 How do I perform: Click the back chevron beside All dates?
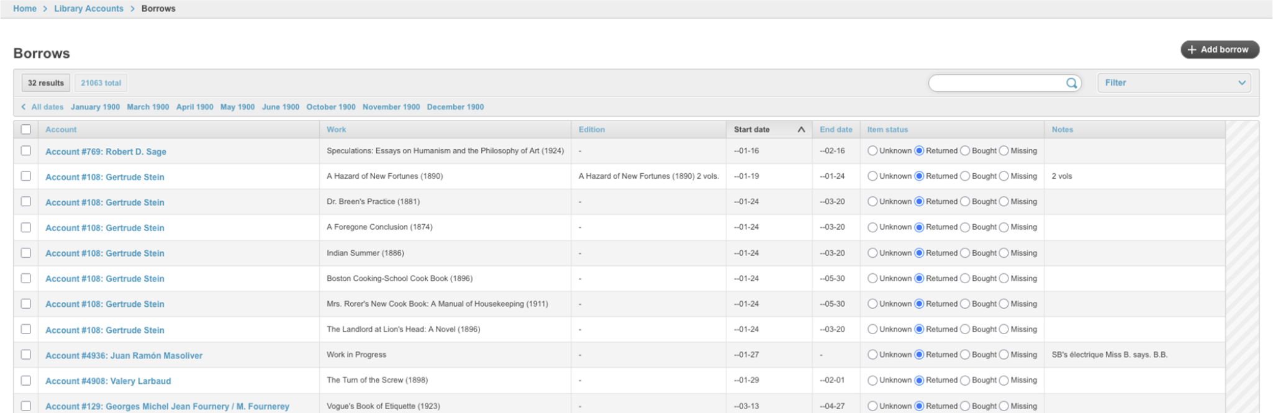click(x=24, y=107)
